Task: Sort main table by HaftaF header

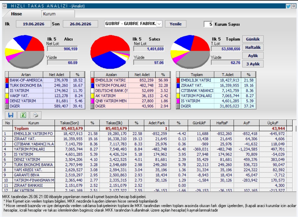Action: (222, 123)
